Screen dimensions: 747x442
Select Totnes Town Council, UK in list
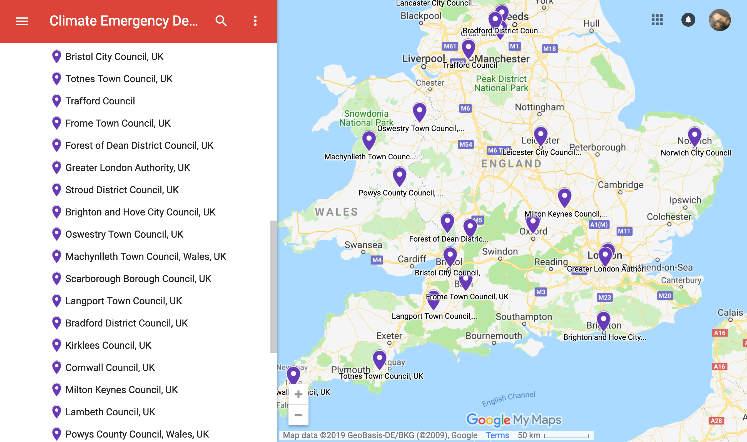(119, 79)
